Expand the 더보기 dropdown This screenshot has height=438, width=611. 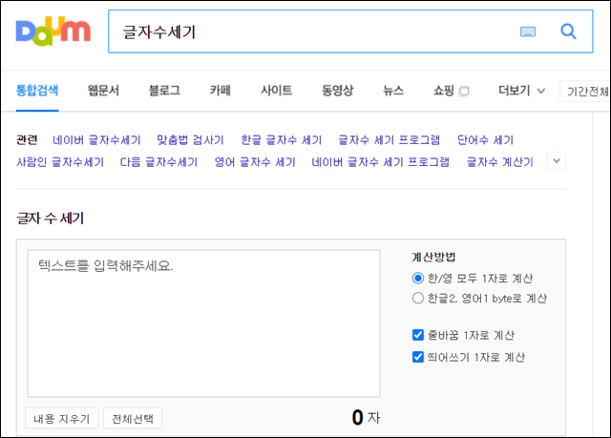click(522, 91)
